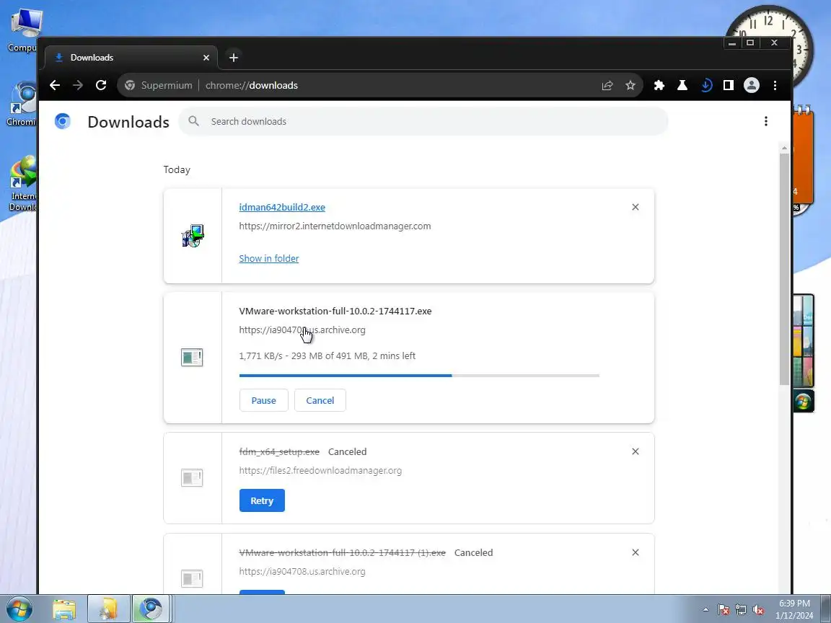Click the share this page icon
Screen dimensions: 831x623
[607, 85]
